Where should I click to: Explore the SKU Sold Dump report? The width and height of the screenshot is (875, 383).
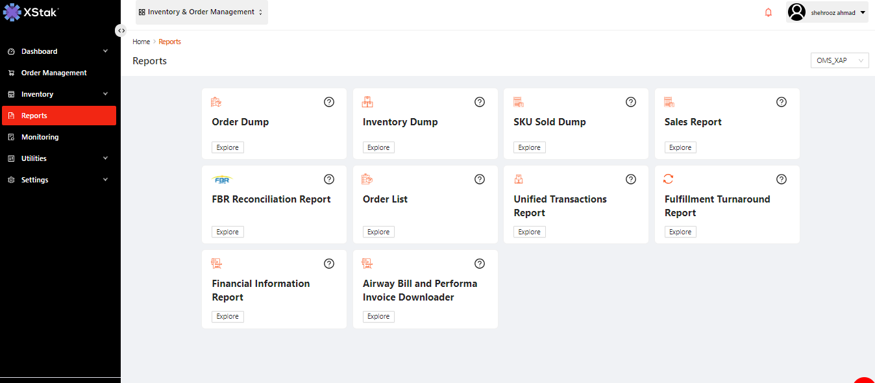(x=529, y=147)
